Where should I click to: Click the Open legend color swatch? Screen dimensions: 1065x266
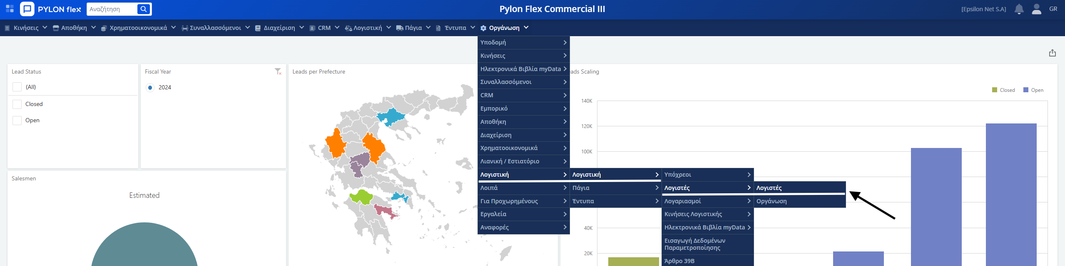[x=1026, y=90]
